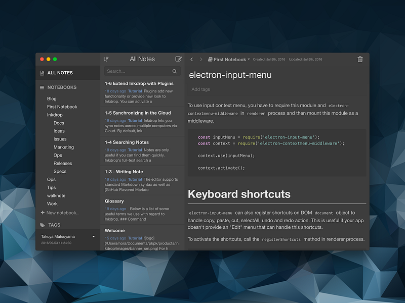Open note 1-5 Synchronizing in the Cloud
Screen dimensions: 405x303
coord(142,122)
